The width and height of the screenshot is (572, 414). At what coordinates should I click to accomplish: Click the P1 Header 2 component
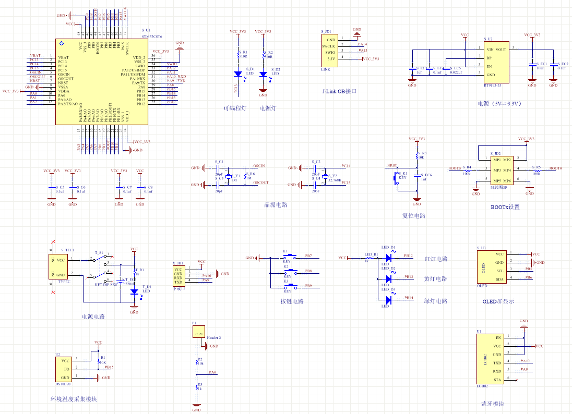click(x=199, y=332)
